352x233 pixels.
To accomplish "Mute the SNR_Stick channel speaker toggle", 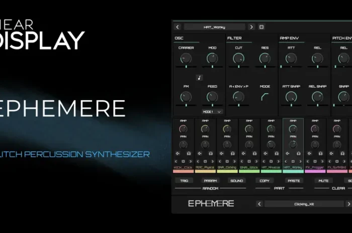I will pos(243,153).
